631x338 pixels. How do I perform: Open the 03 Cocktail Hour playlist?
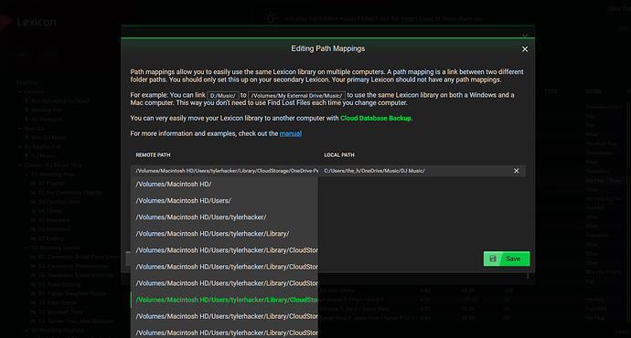59,202
